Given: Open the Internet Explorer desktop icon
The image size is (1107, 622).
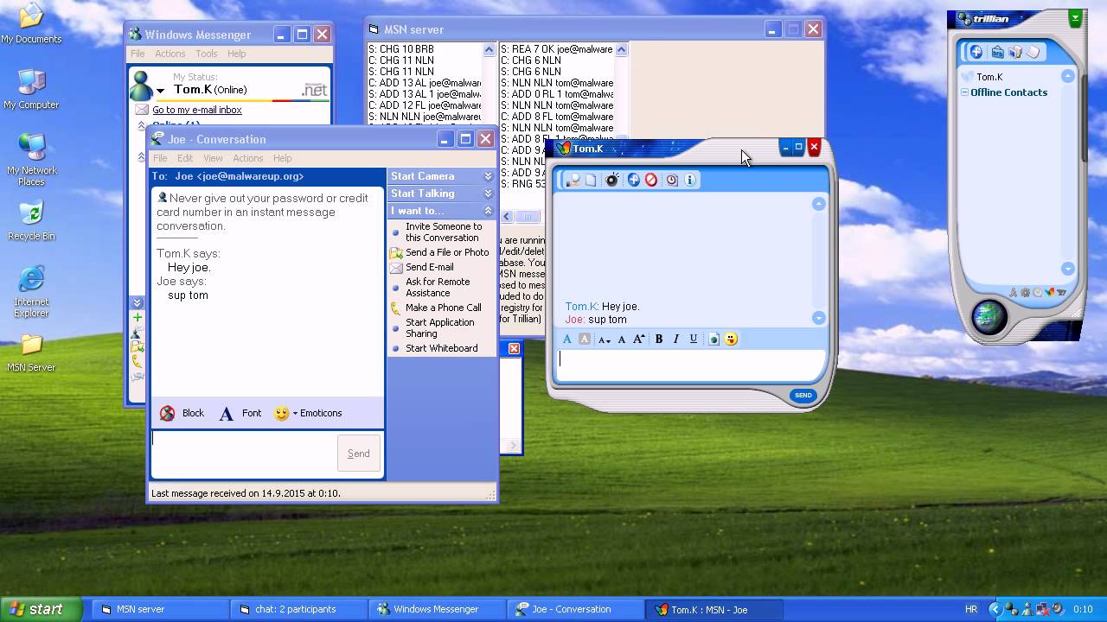Looking at the screenshot, I should click(x=31, y=292).
